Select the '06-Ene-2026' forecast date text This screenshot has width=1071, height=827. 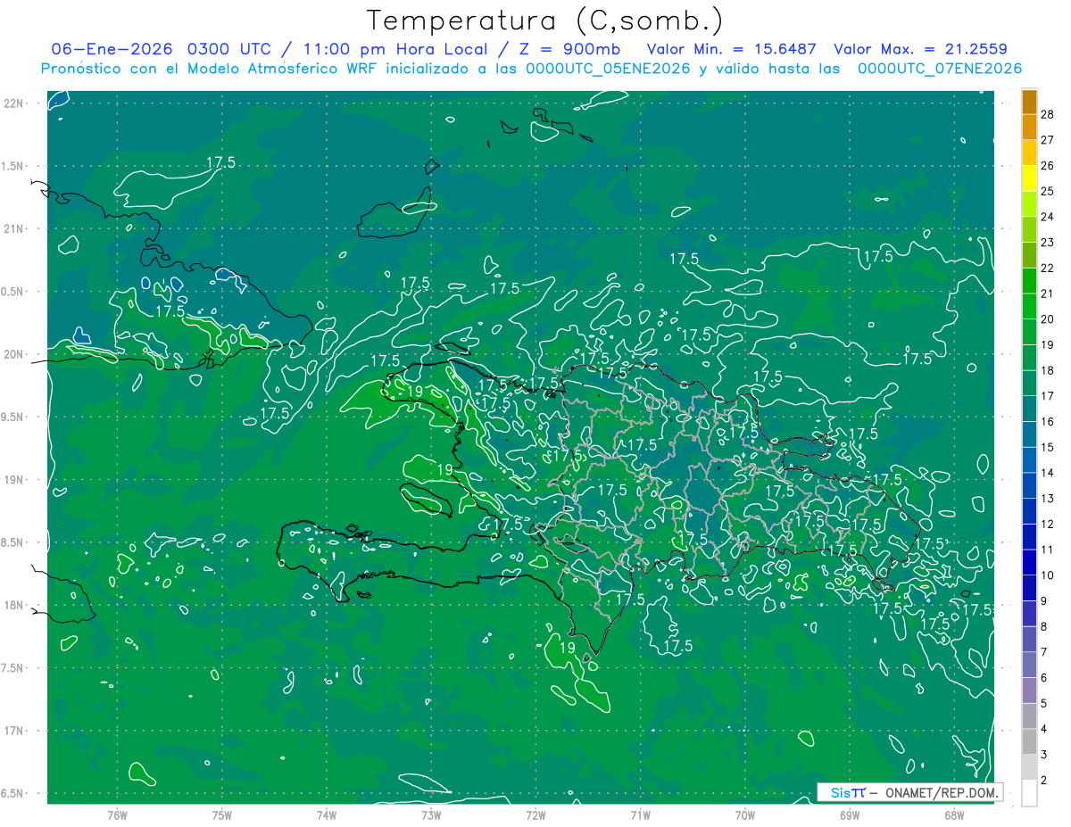click(x=112, y=49)
